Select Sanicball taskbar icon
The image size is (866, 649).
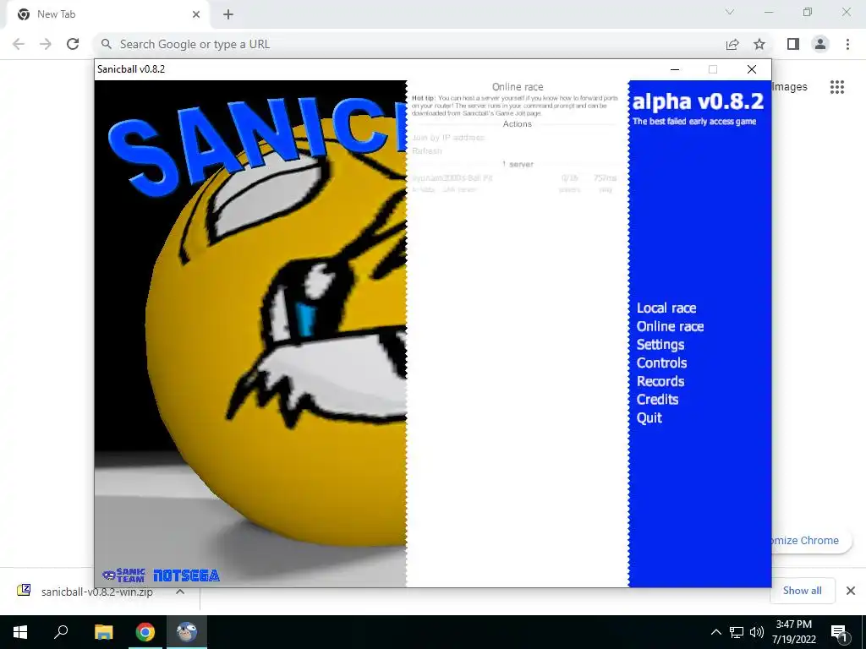(187, 632)
